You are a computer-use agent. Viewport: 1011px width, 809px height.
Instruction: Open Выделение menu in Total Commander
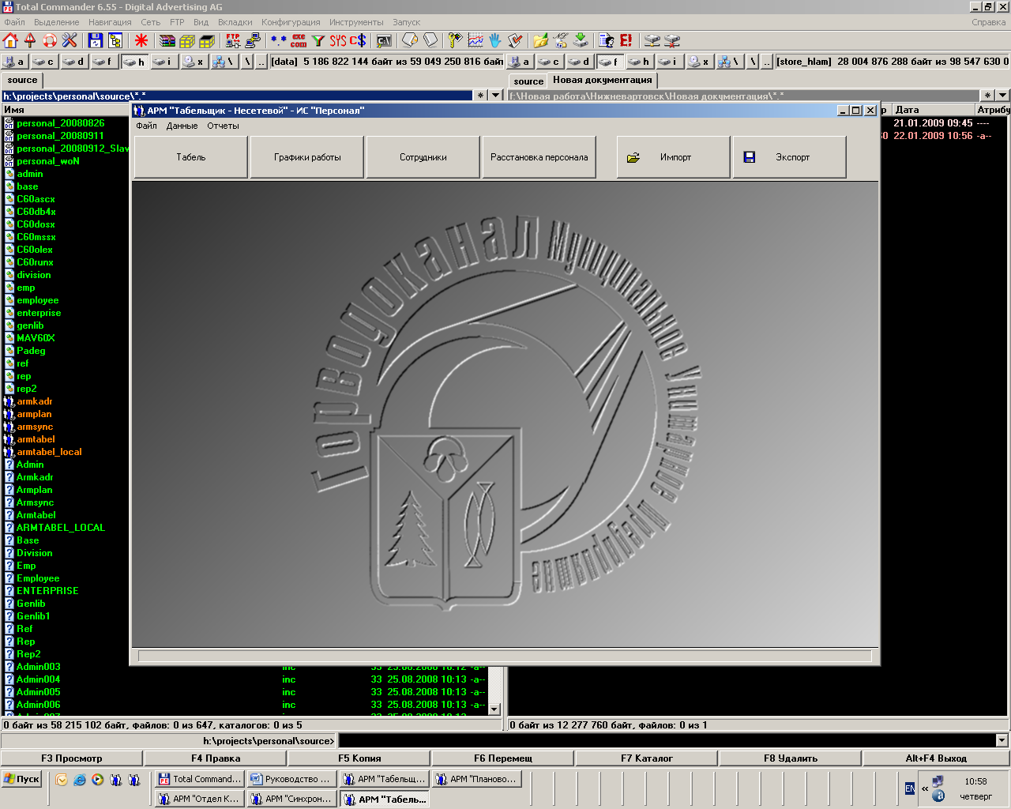[x=57, y=22]
